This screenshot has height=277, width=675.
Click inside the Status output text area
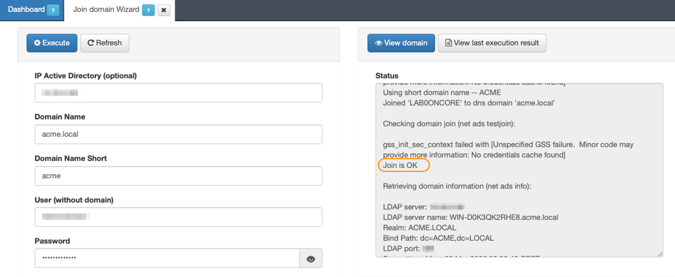(x=519, y=170)
